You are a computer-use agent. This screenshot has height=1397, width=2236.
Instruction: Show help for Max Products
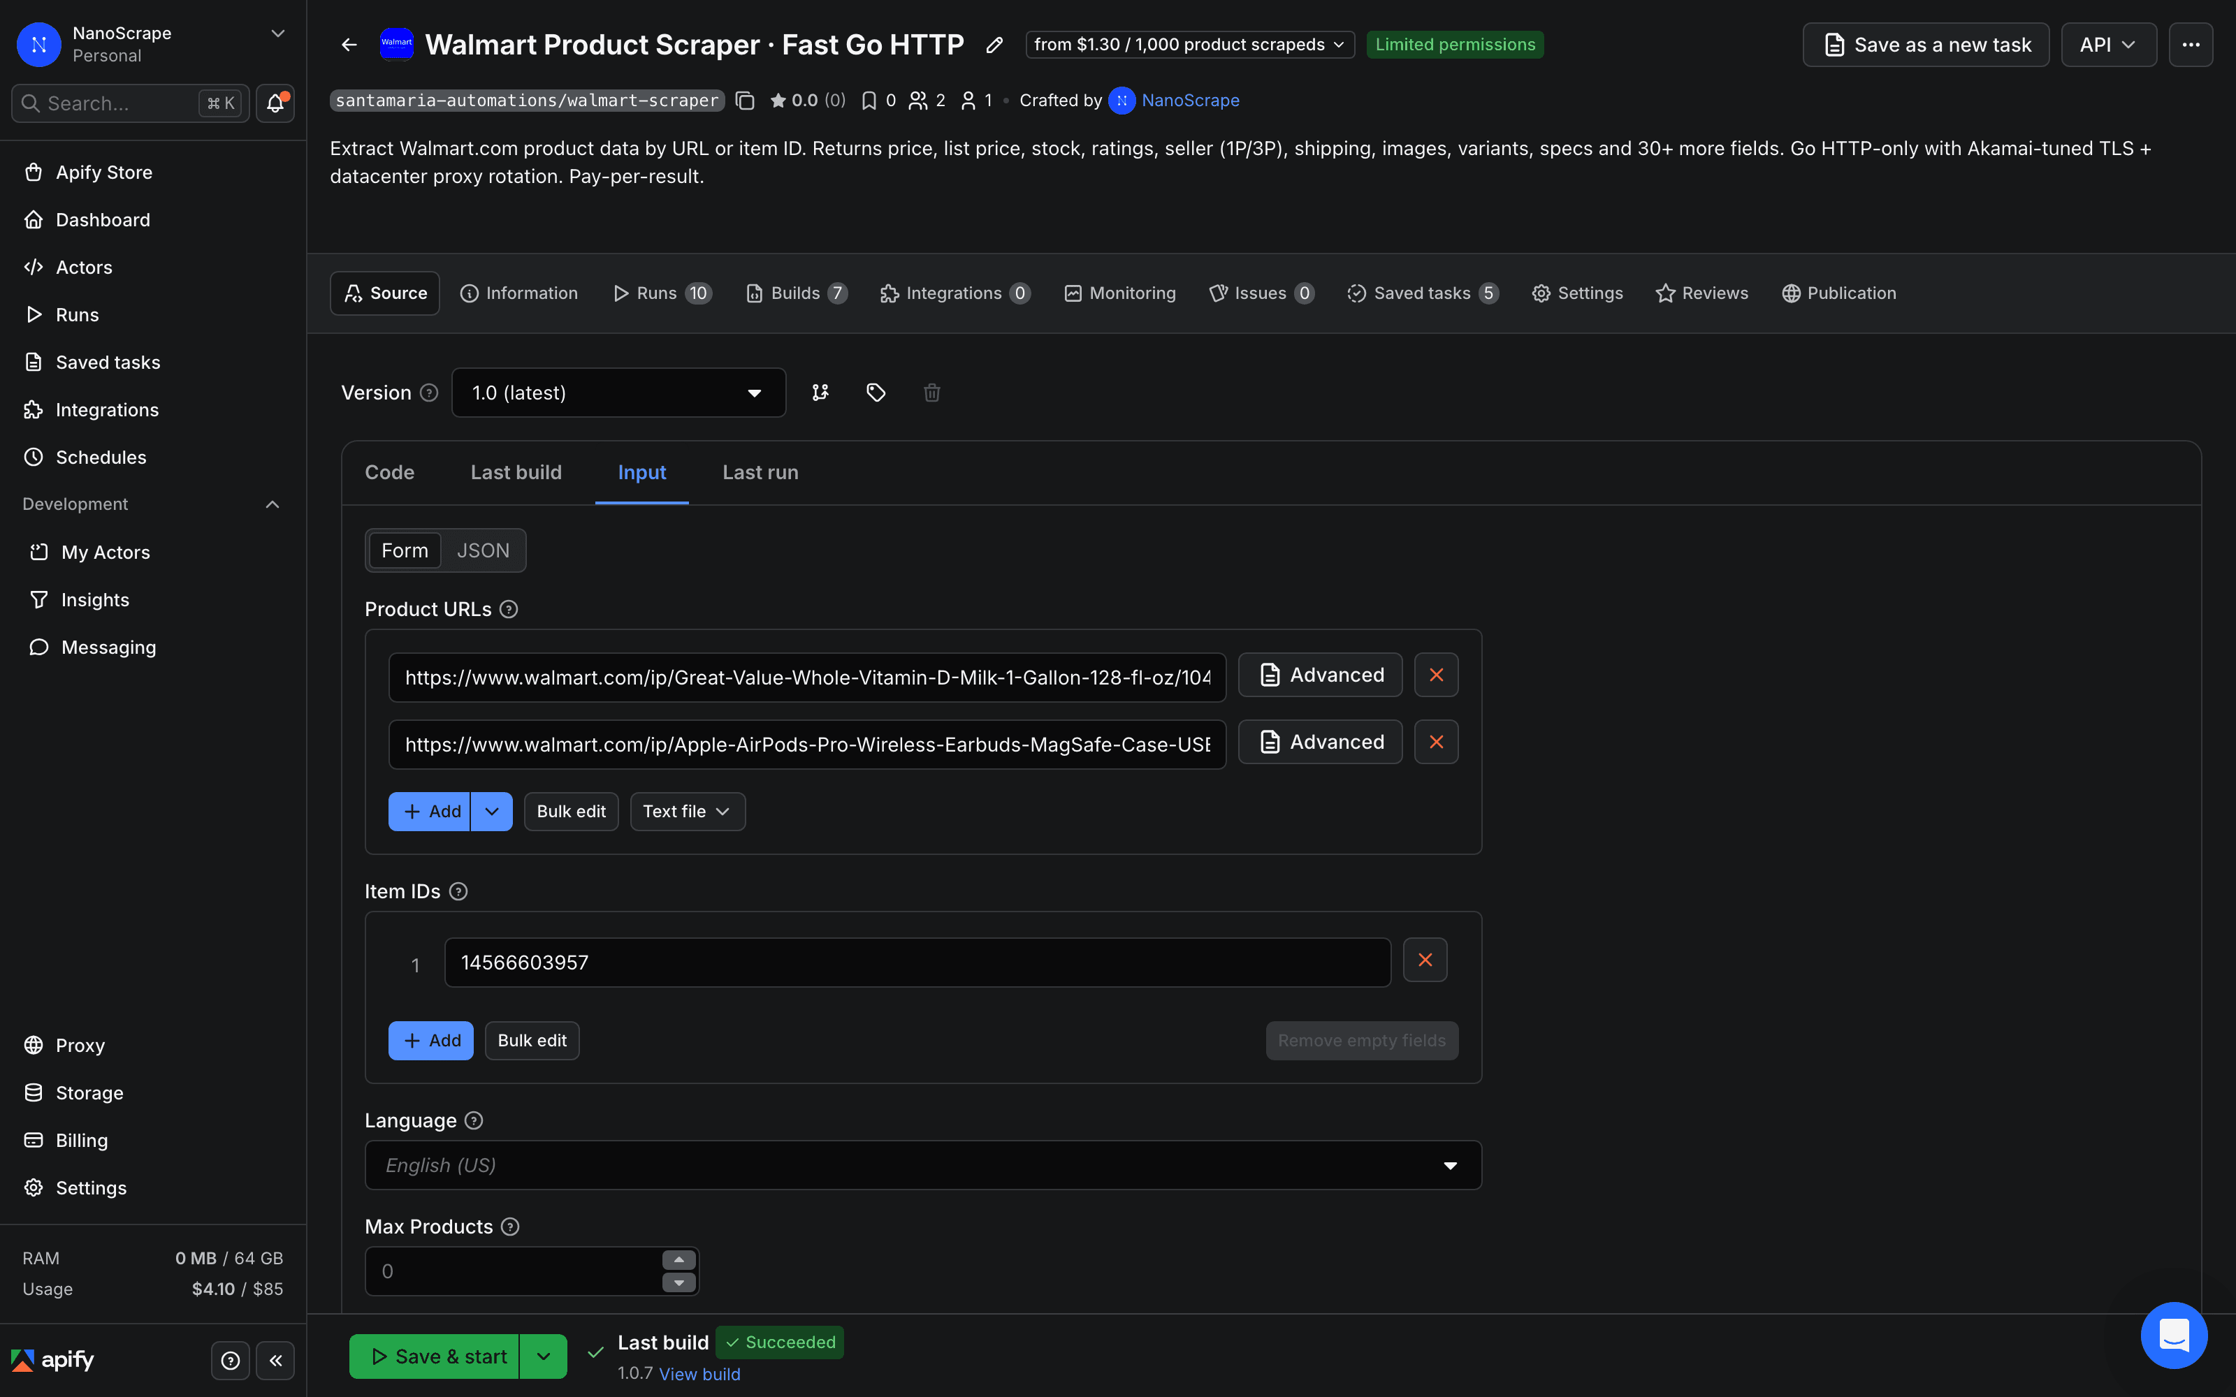pos(510,1227)
